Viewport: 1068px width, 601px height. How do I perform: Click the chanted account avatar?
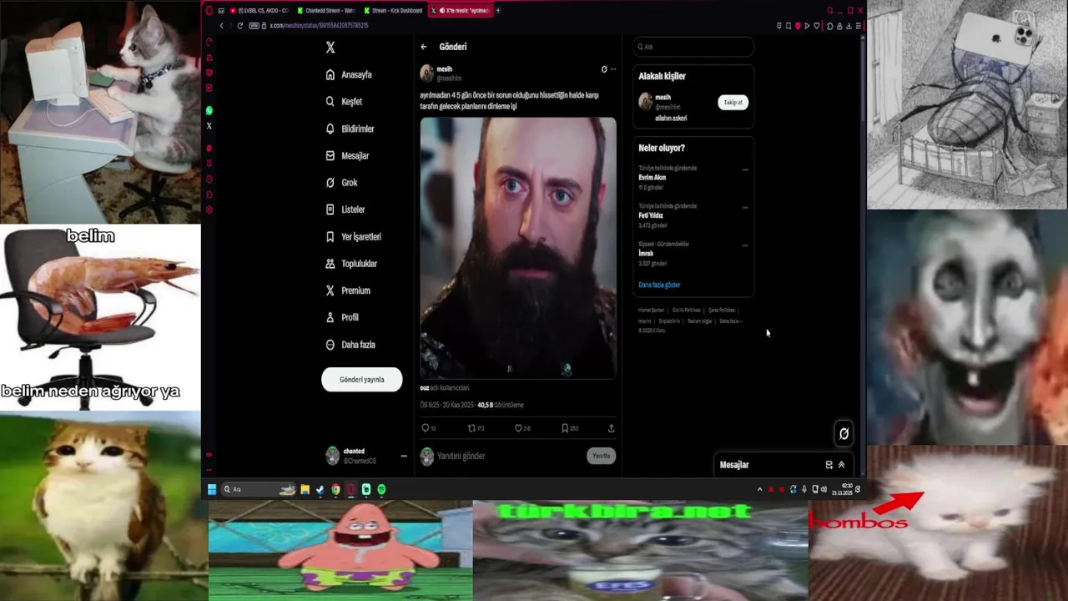point(332,456)
